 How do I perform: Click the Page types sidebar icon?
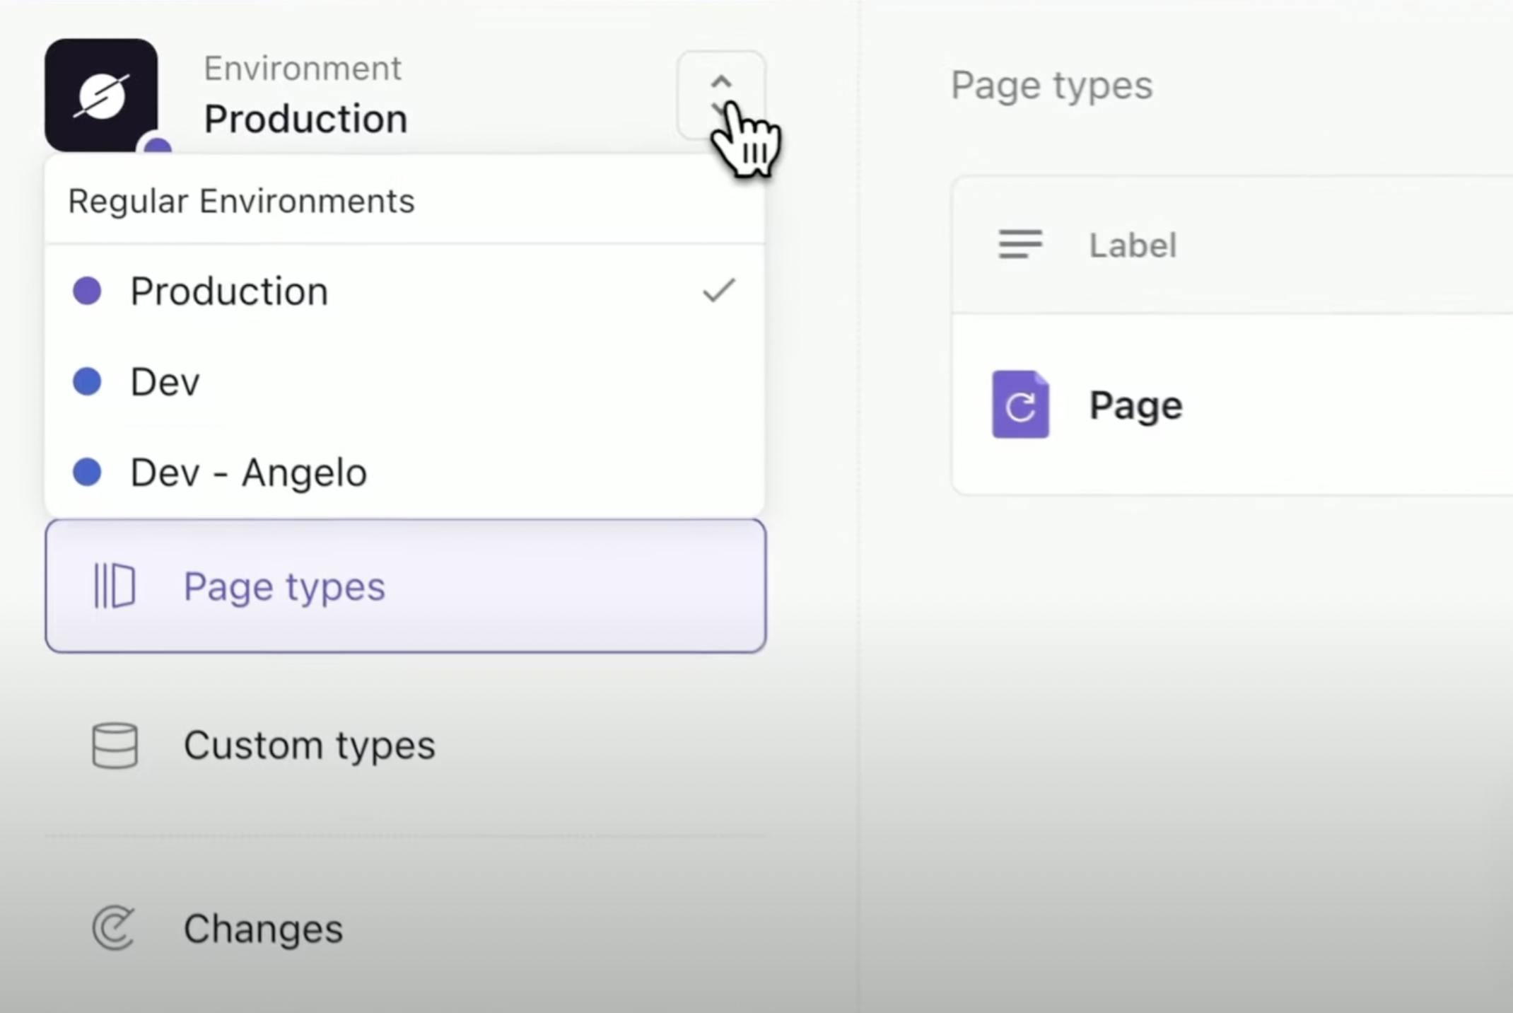[115, 586]
